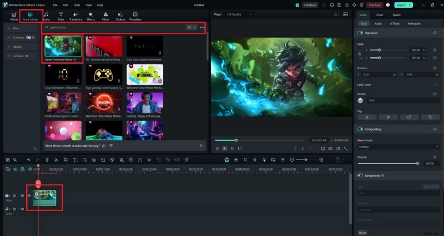This screenshot has width=444, height=236.
Task: Click thumbs up on search feedback
Action: tap(104, 145)
